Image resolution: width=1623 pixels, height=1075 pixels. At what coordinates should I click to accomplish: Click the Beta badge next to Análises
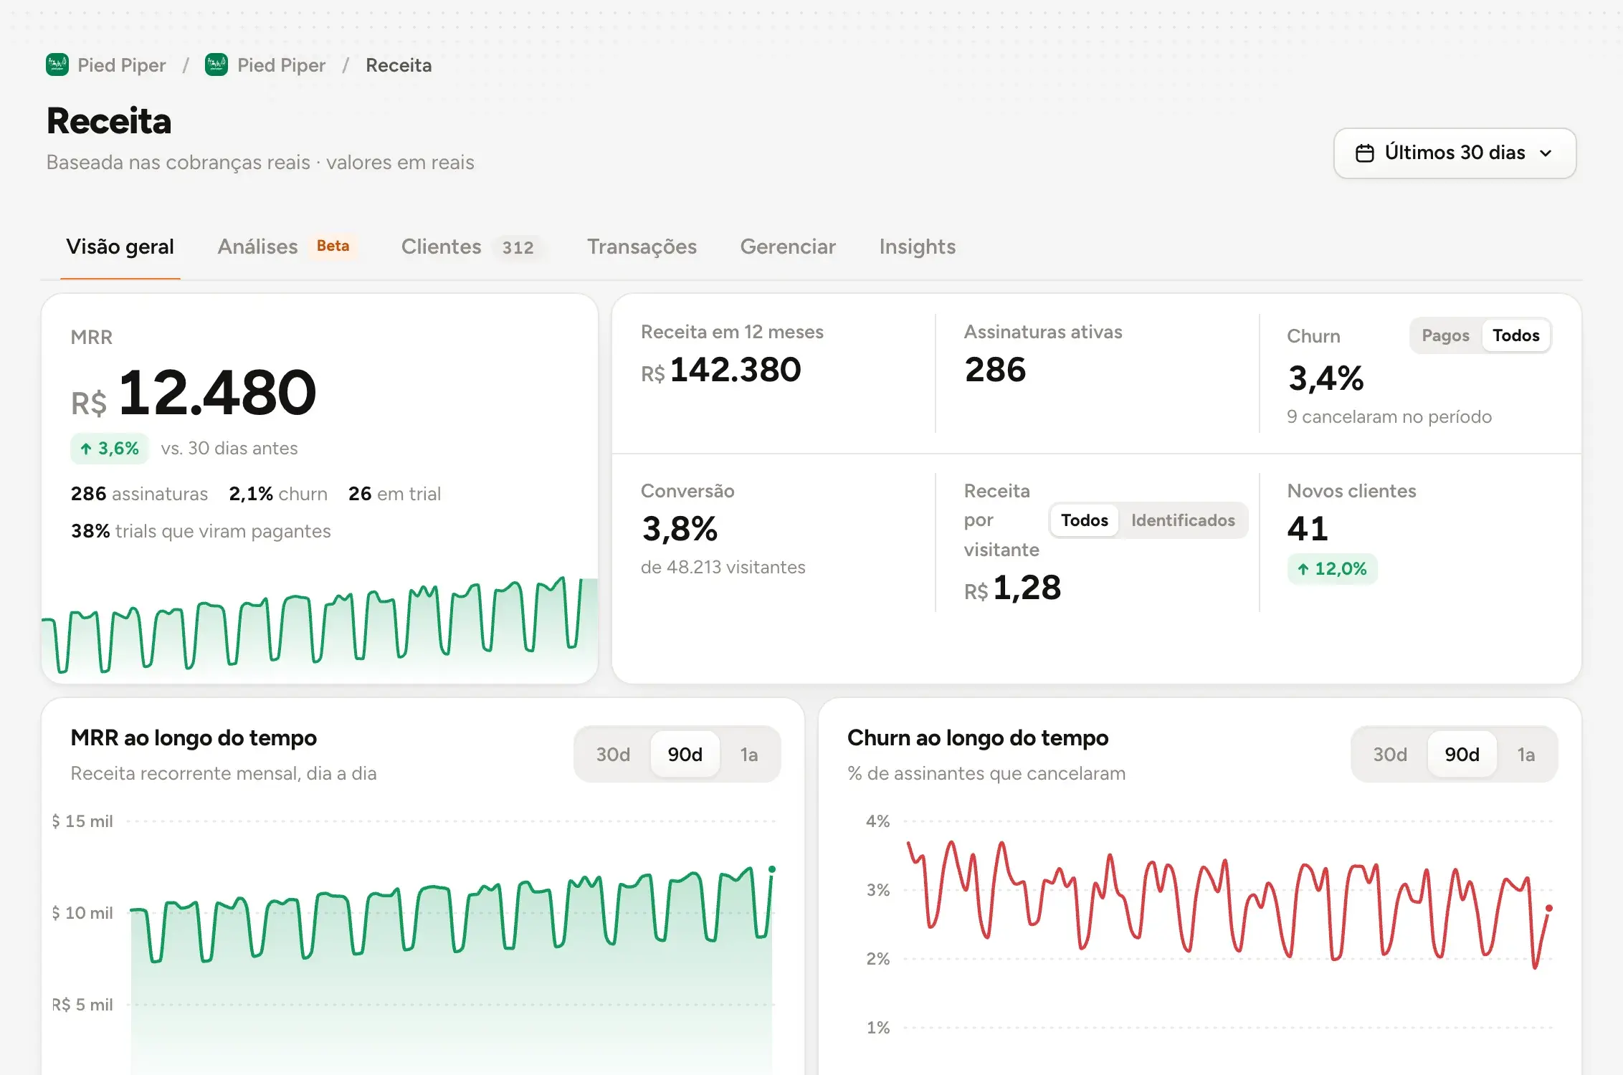(333, 246)
